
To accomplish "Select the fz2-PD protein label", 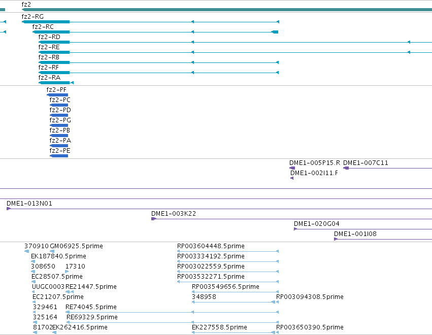I will tap(60, 110).
